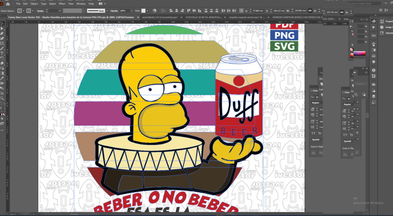
Task: Pick the Zoom tool magnifier
Action: click(2, 98)
